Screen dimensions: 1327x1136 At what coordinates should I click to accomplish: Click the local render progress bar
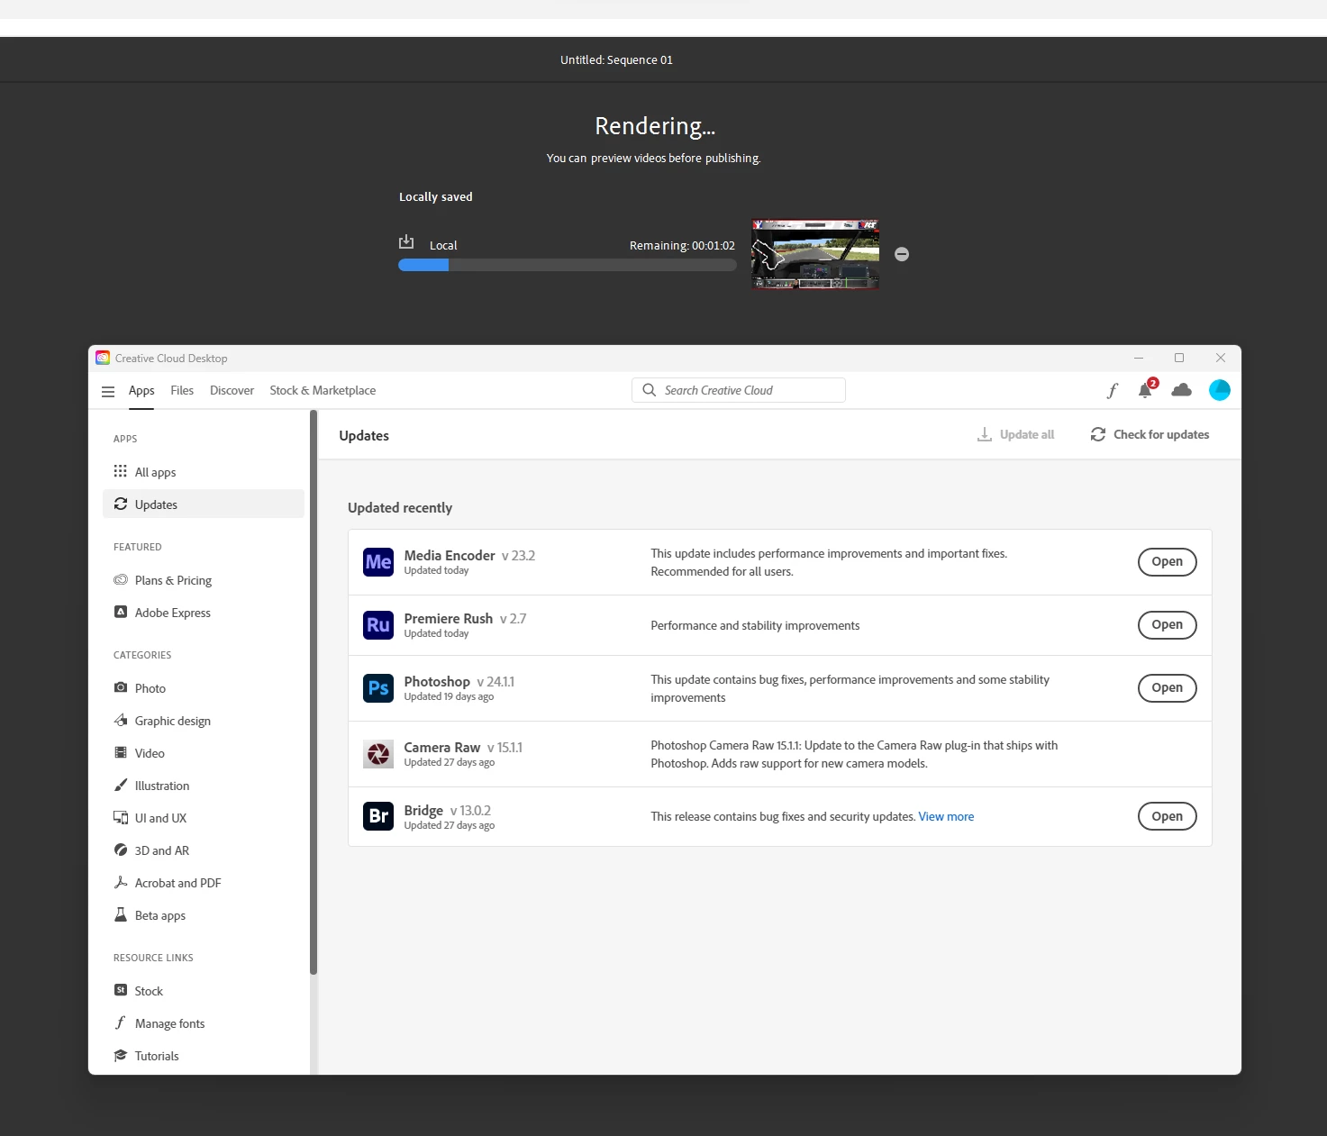coord(568,265)
